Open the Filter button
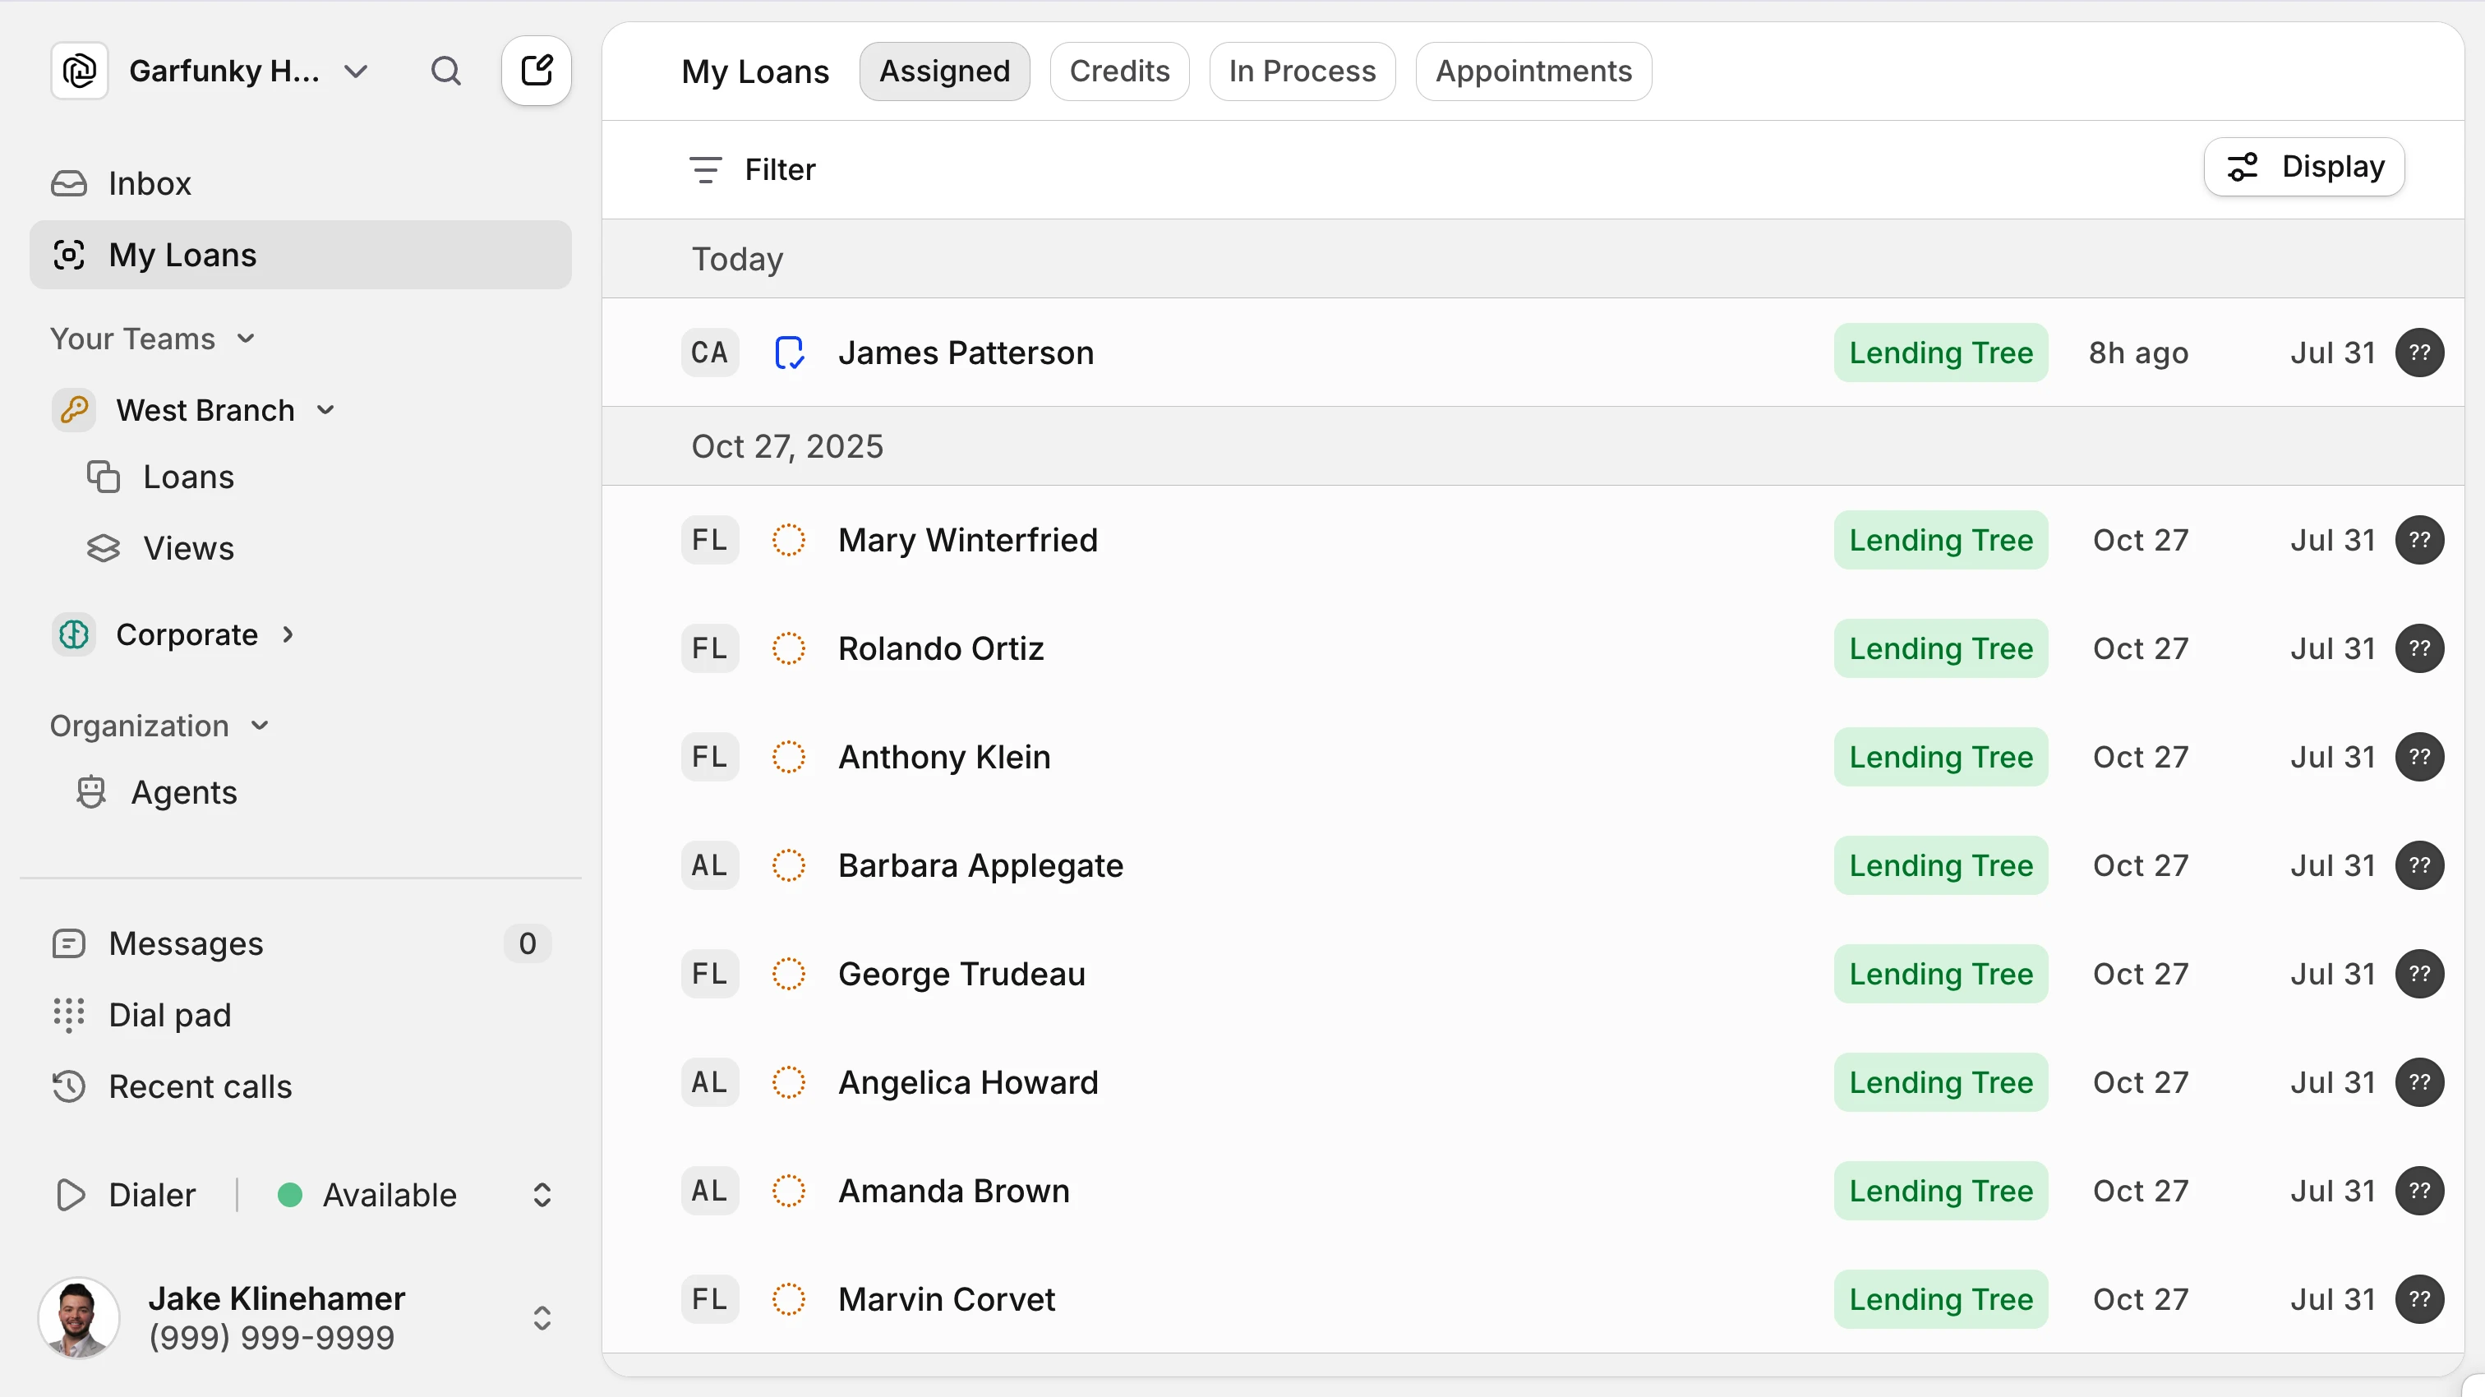Screen dimensions: 2485x1397 coord(753,170)
